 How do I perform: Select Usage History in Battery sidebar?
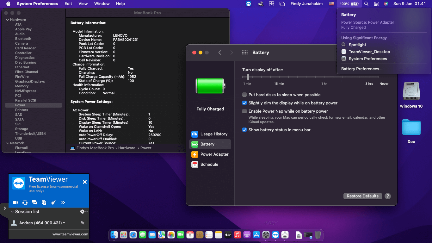coord(210,134)
